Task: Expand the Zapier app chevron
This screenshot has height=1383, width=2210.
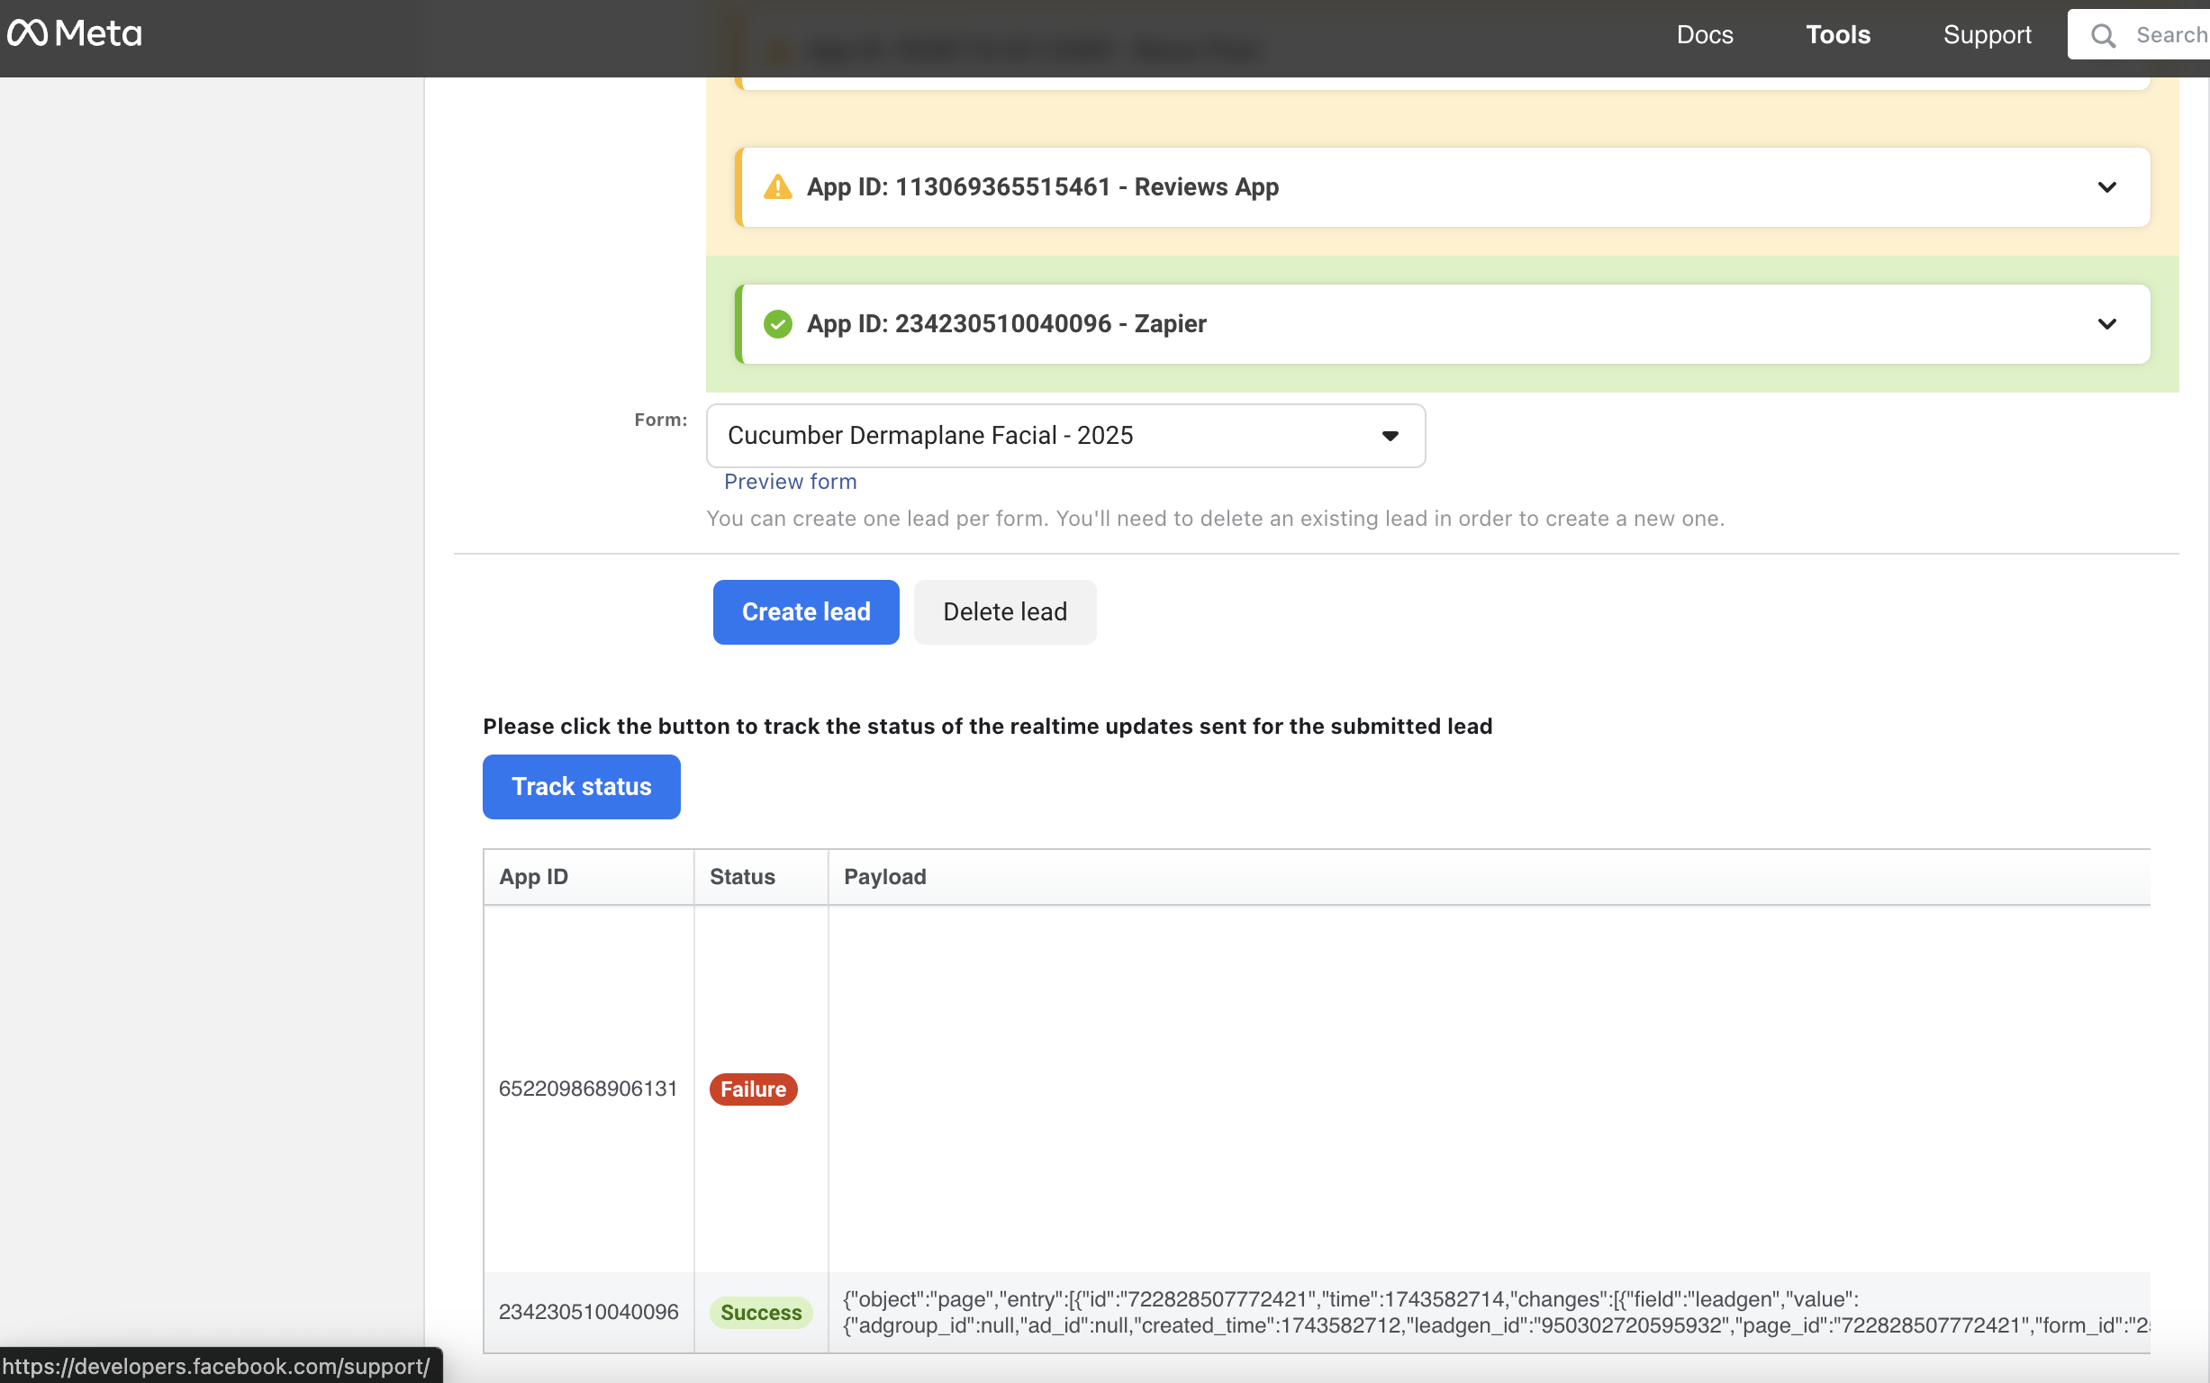Action: point(2106,324)
